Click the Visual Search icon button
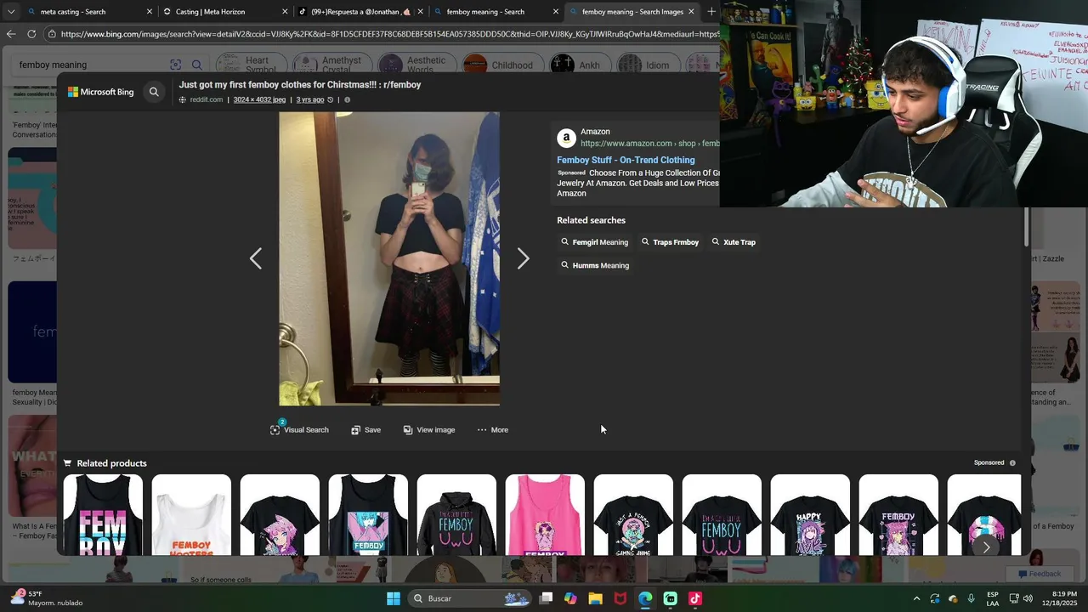Viewport: 1088px width, 612px height. pos(299,429)
